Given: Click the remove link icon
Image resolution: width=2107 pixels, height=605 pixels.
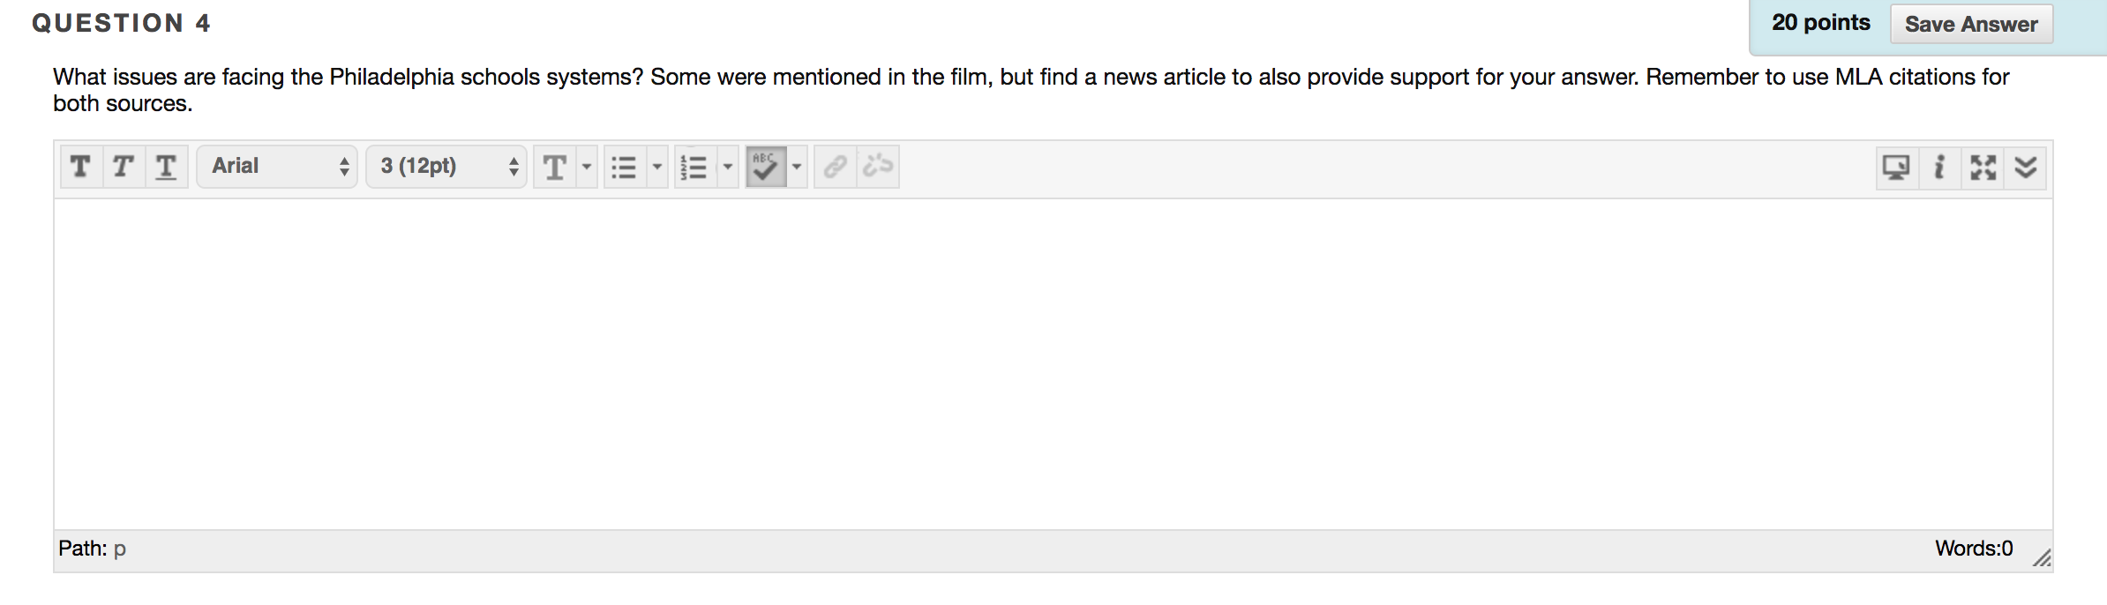Looking at the screenshot, I should coord(878,167).
